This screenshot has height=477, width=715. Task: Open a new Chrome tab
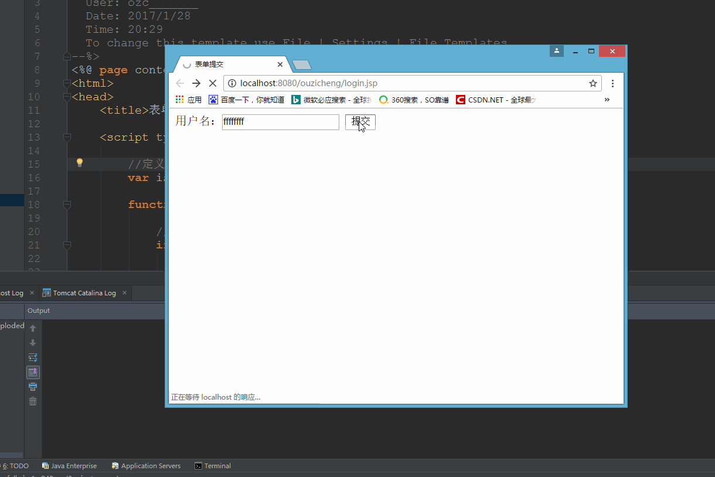pyautogui.click(x=301, y=64)
